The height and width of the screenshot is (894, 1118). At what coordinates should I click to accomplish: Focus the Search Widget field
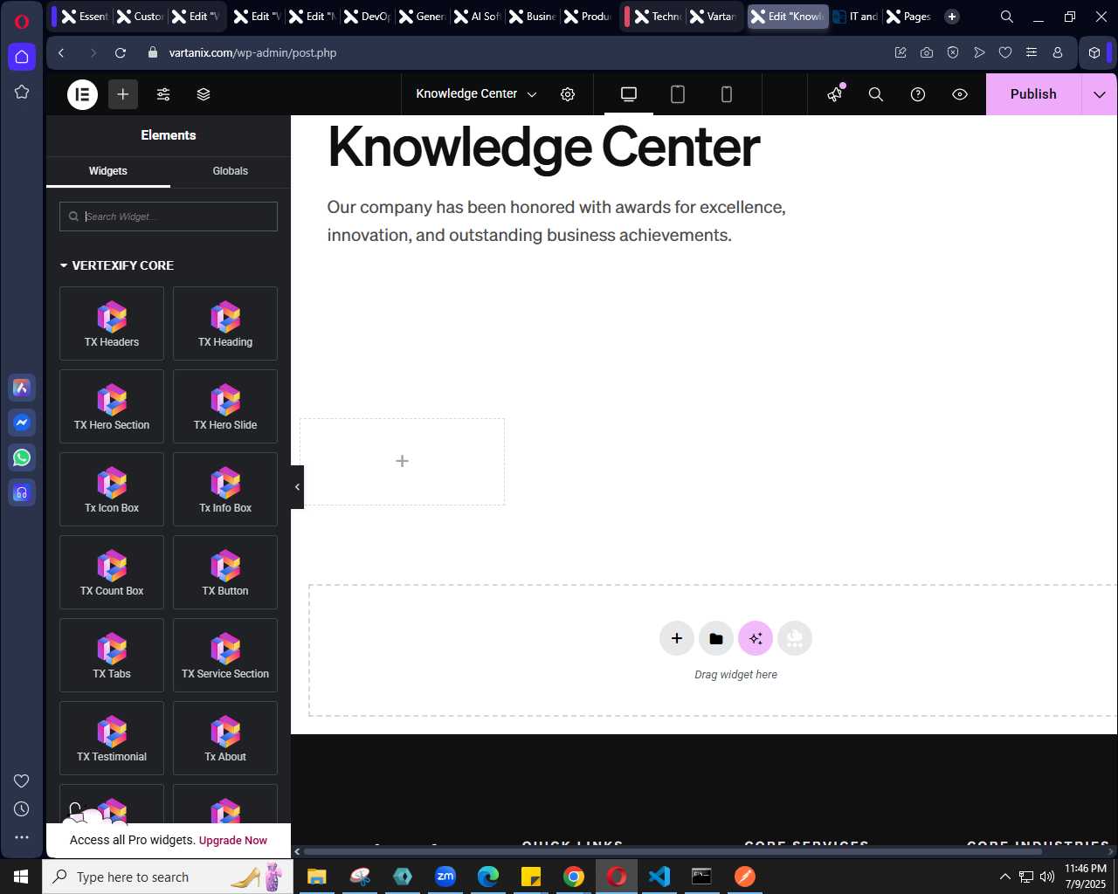tap(169, 217)
